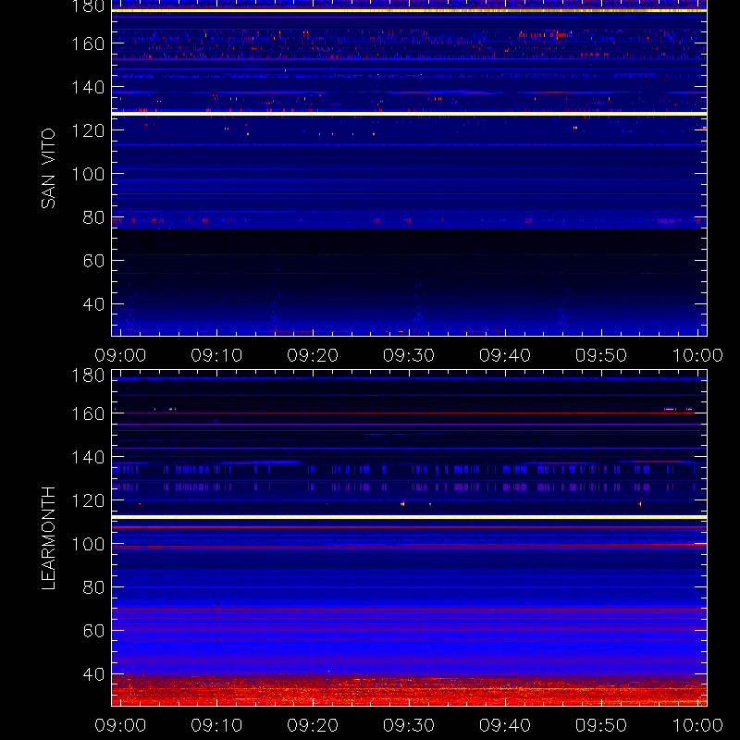
Task: Select the 140 tick label on San Vito plot
Action: click(88, 87)
